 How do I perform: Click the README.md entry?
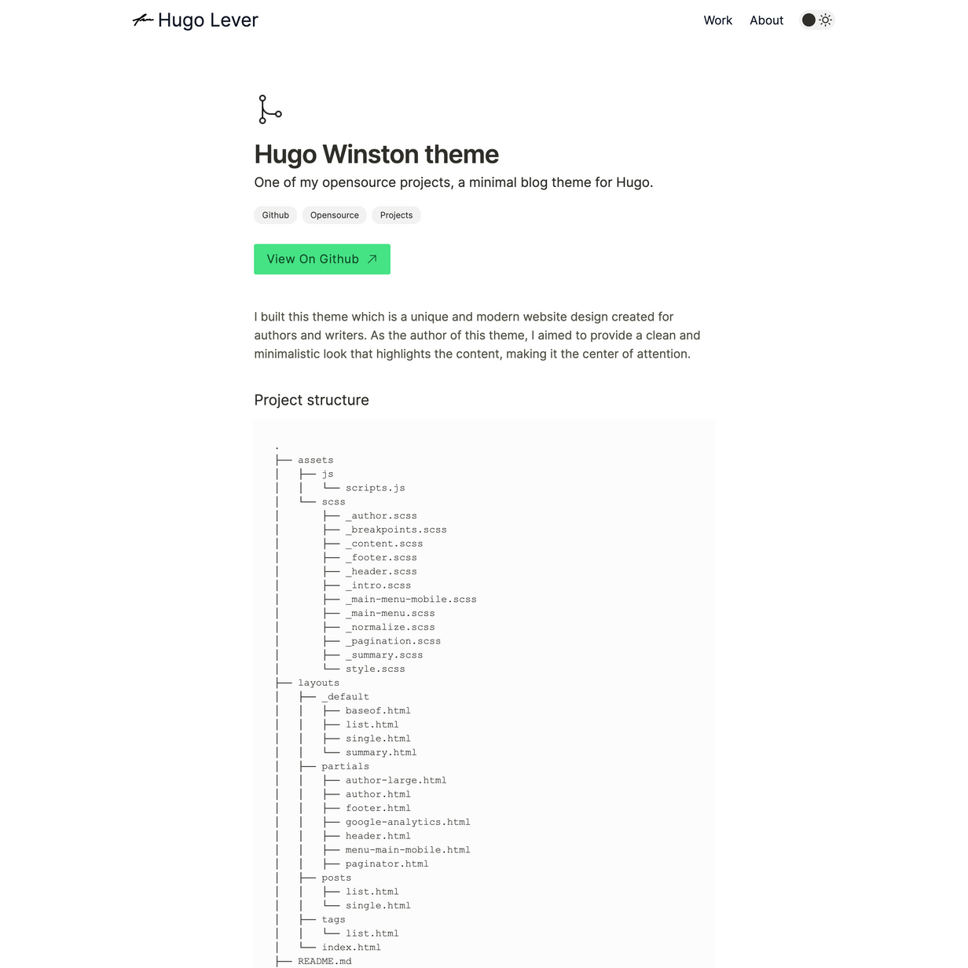click(324, 962)
